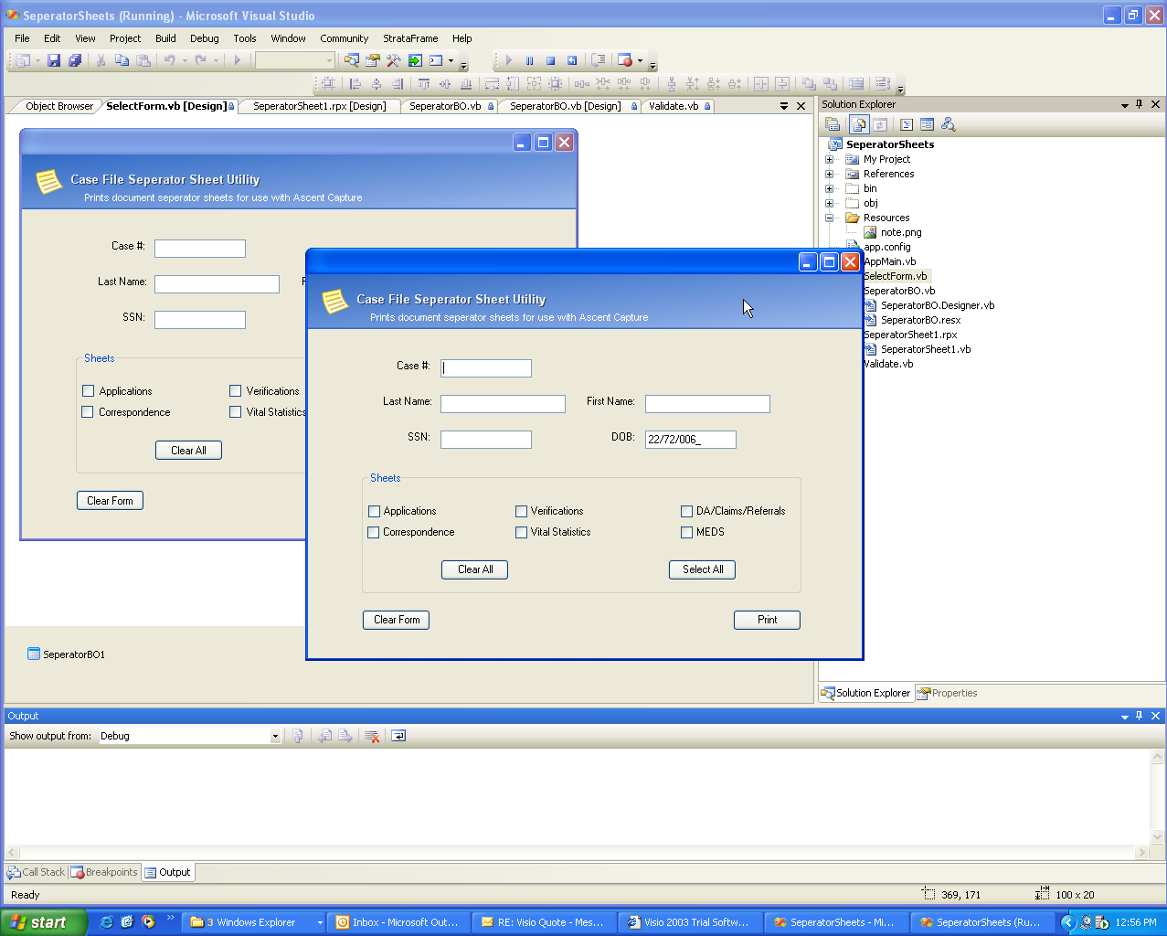Click the Save All toolbar icon
Image resolution: width=1167 pixels, height=936 pixels.
[75, 60]
